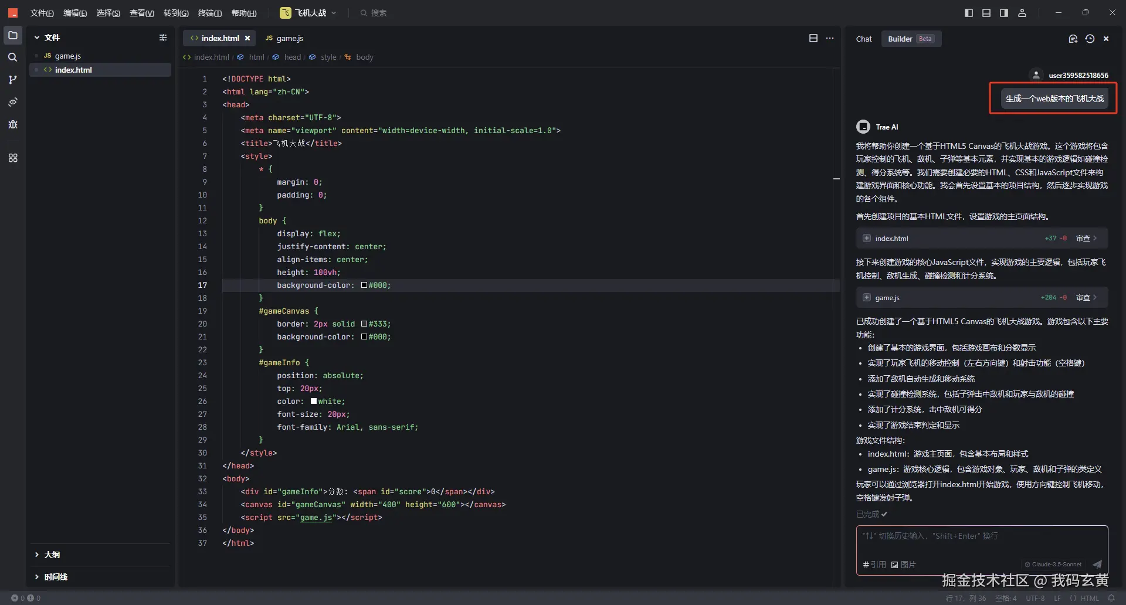Viewport: 1126px width, 605px height.
Task: Switch to the game.js editor tab
Action: pyautogui.click(x=284, y=38)
